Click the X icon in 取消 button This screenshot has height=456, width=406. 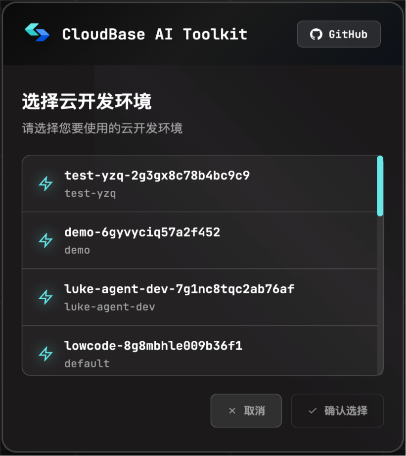coord(232,410)
